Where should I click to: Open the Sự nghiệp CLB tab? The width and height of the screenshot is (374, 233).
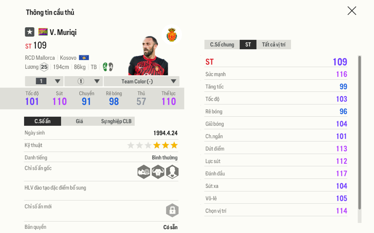(x=116, y=121)
